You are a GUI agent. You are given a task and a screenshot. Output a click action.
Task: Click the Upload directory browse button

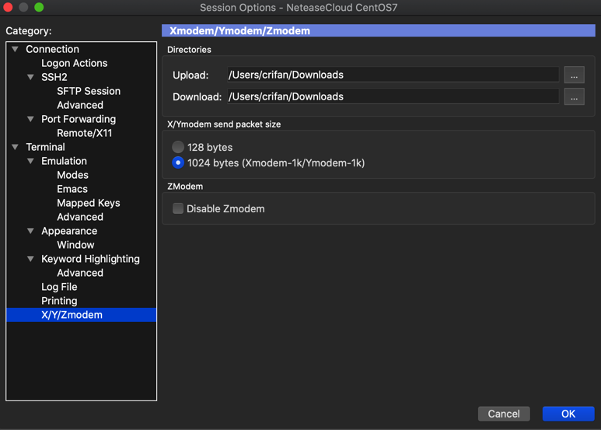coord(574,75)
